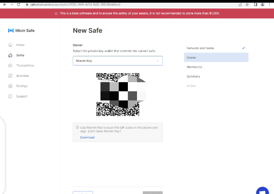The image size is (274, 194).
Task: Click the Owner section label
Action: click(x=78, y=45)
